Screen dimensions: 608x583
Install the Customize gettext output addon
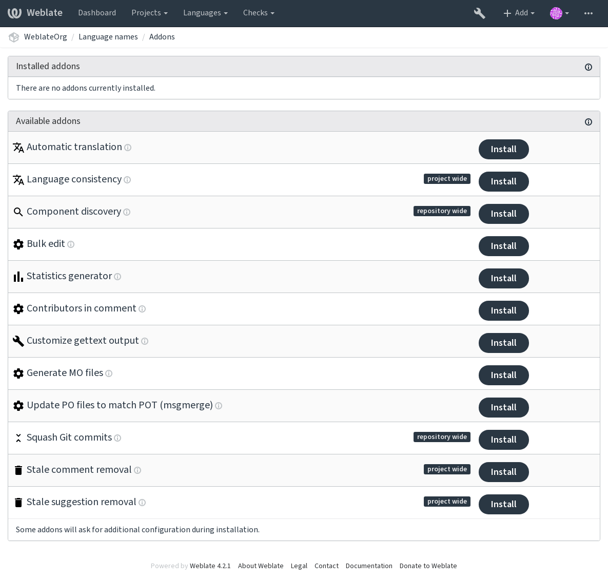[x=503, y=343]
